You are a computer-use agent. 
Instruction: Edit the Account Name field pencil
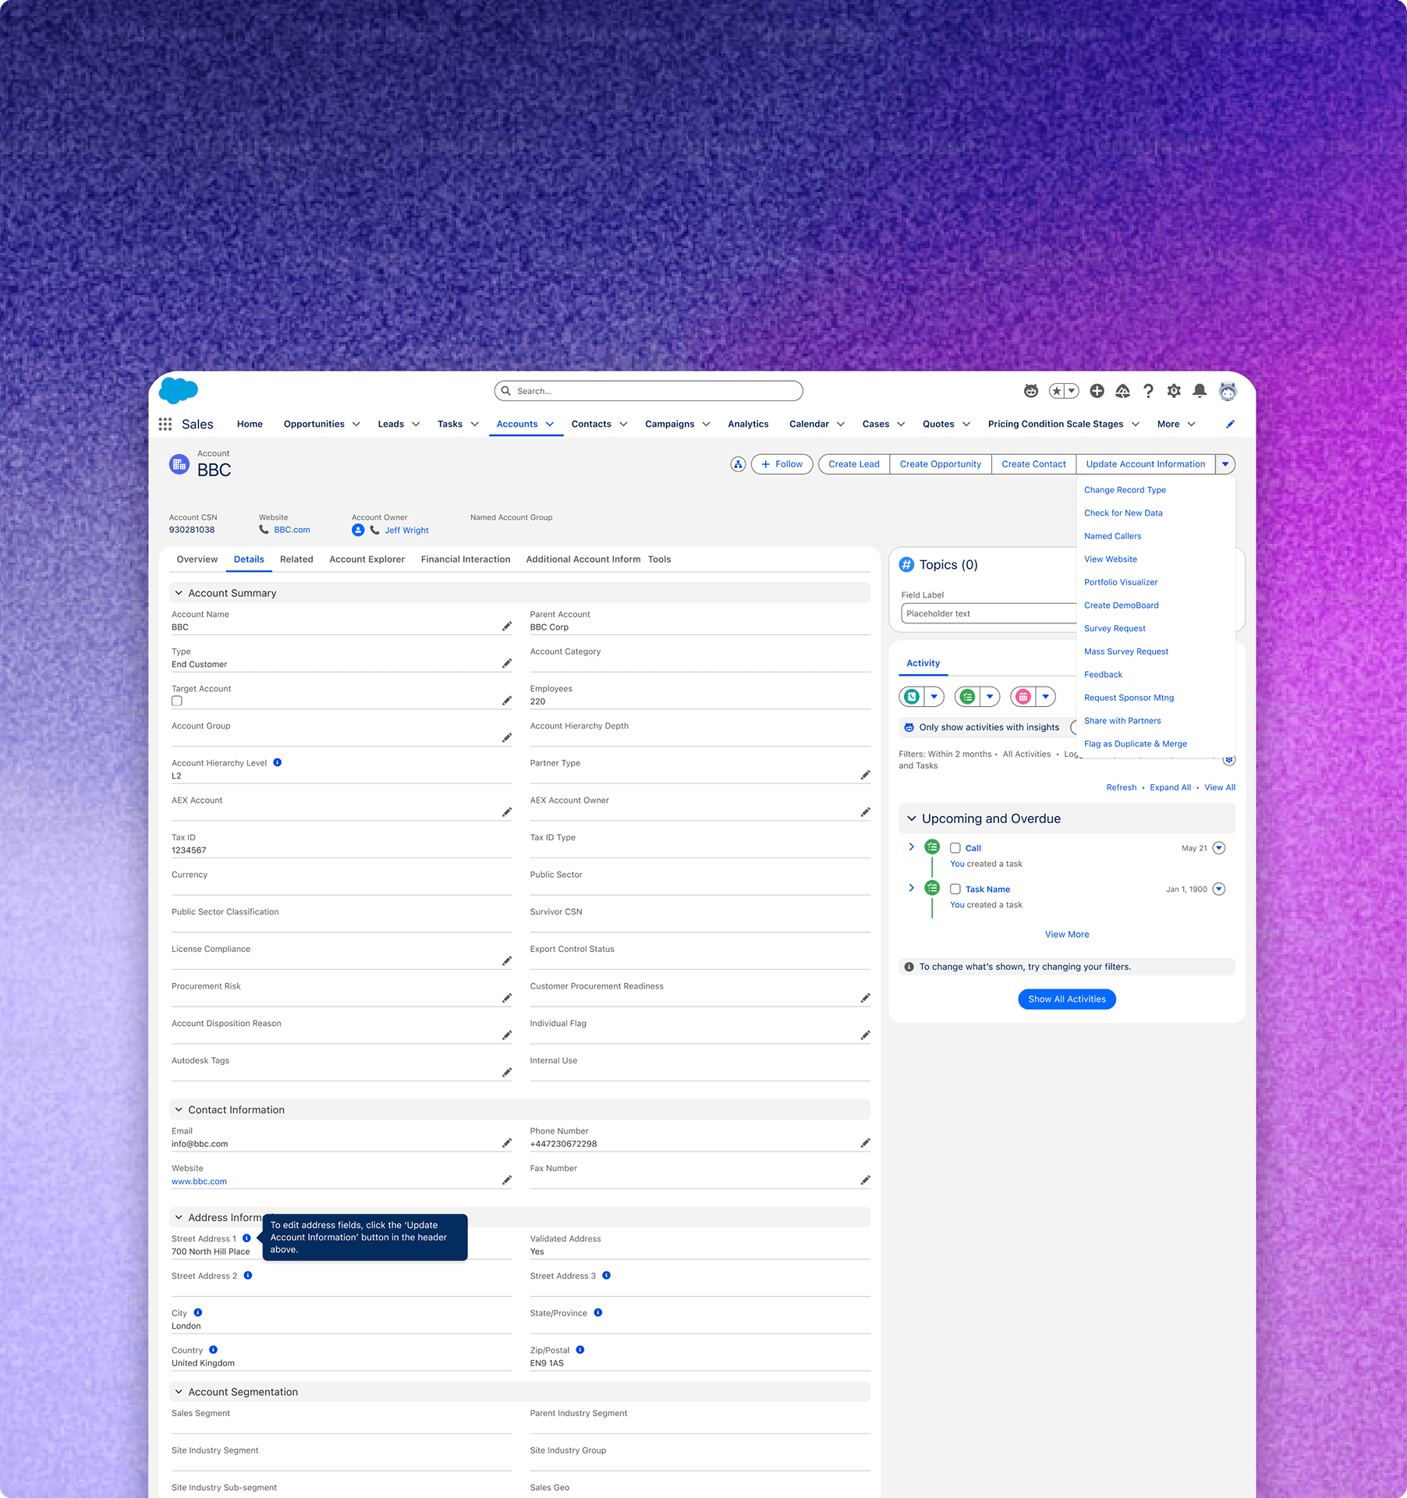(x=507, y=627)
